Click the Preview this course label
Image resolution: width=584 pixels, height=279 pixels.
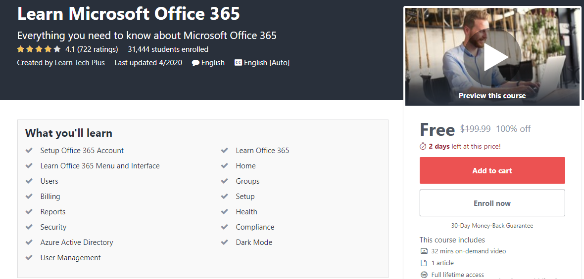tap(492, 96)
